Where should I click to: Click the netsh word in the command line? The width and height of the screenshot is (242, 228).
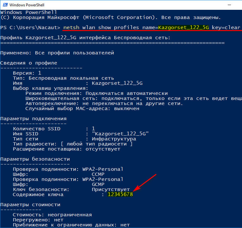71,27
